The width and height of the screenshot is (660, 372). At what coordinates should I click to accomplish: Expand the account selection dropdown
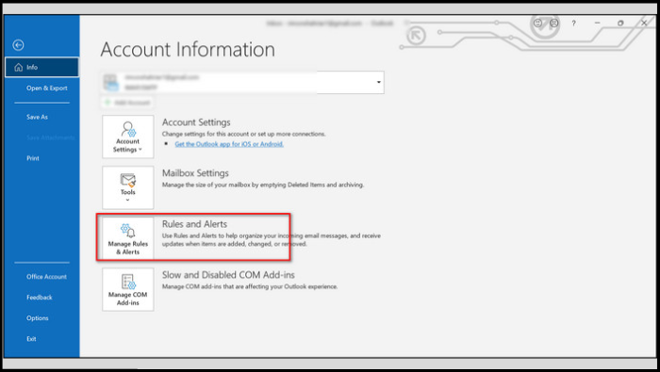(x=378, y=82)
